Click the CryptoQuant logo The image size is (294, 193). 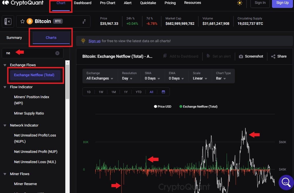coord(23,3)
